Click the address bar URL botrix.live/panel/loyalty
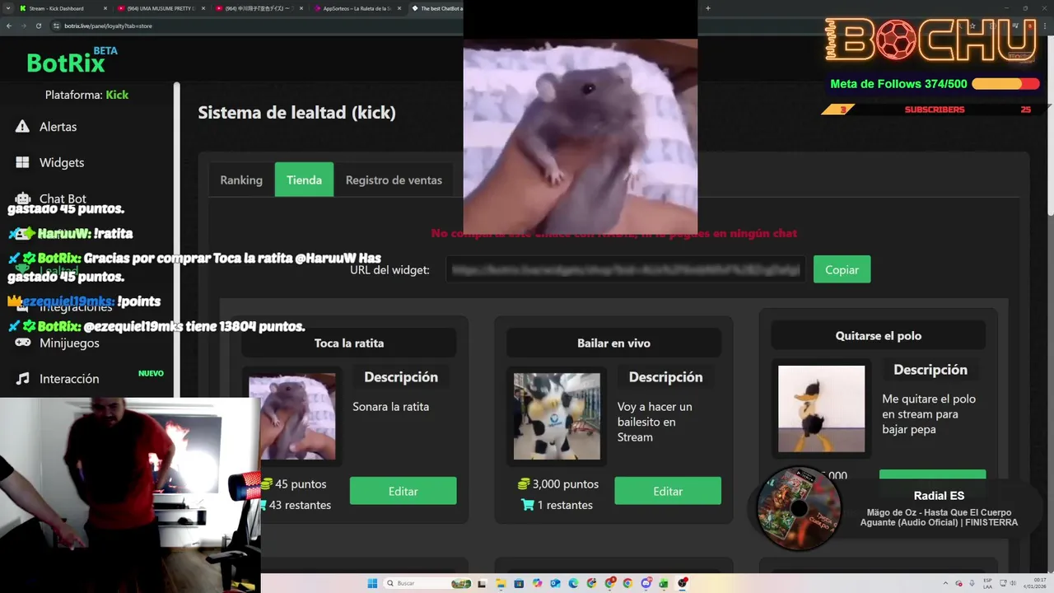This screenshot has width=1054, height=593. click(108, 26)
